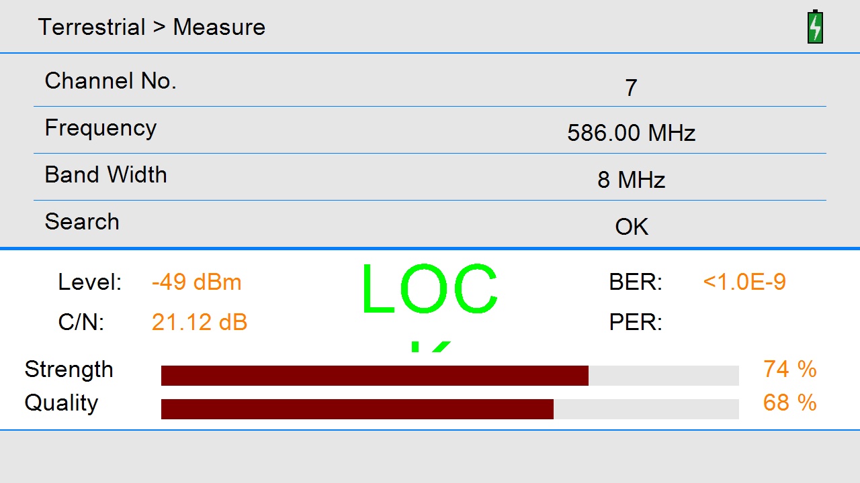The image size is (860, 483).
Task: Click the green LOCK status indicator
Action: pyautogui.click(x=429, y=290)
